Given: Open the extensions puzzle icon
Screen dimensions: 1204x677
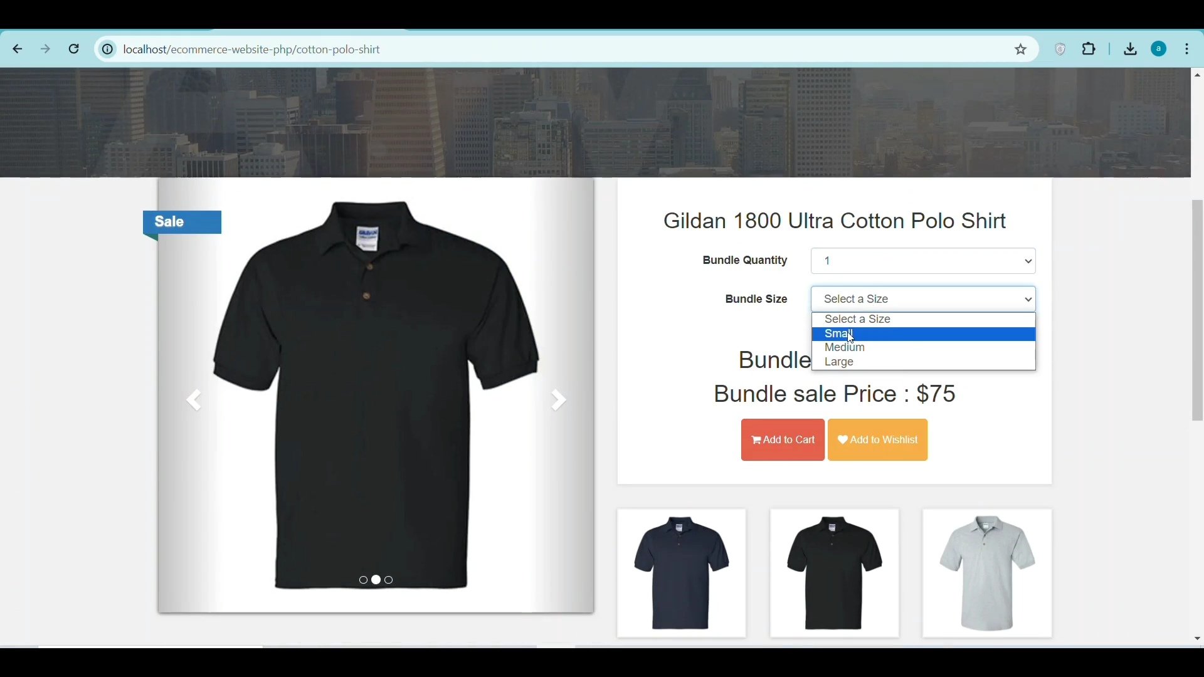Looking at the screenshot, I should (1090, 49).
